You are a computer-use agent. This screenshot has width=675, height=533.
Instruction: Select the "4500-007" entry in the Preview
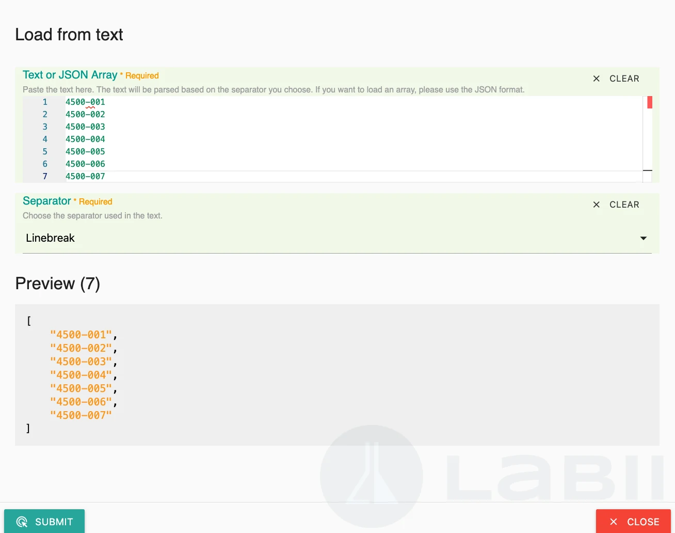tap(81, 415)
